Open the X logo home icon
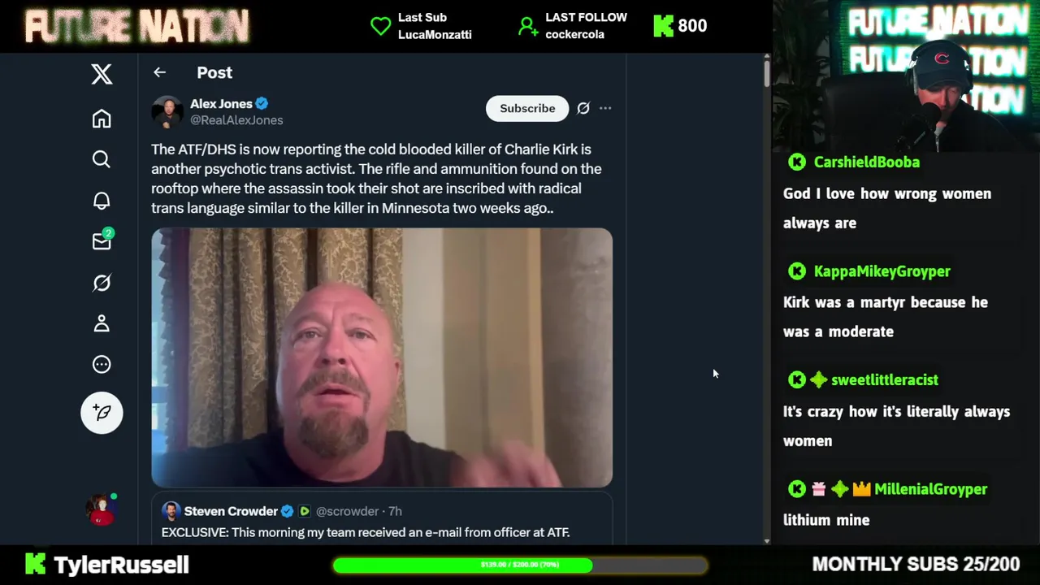The height and width of the screenshot is (585, 1040). (102, 74)
